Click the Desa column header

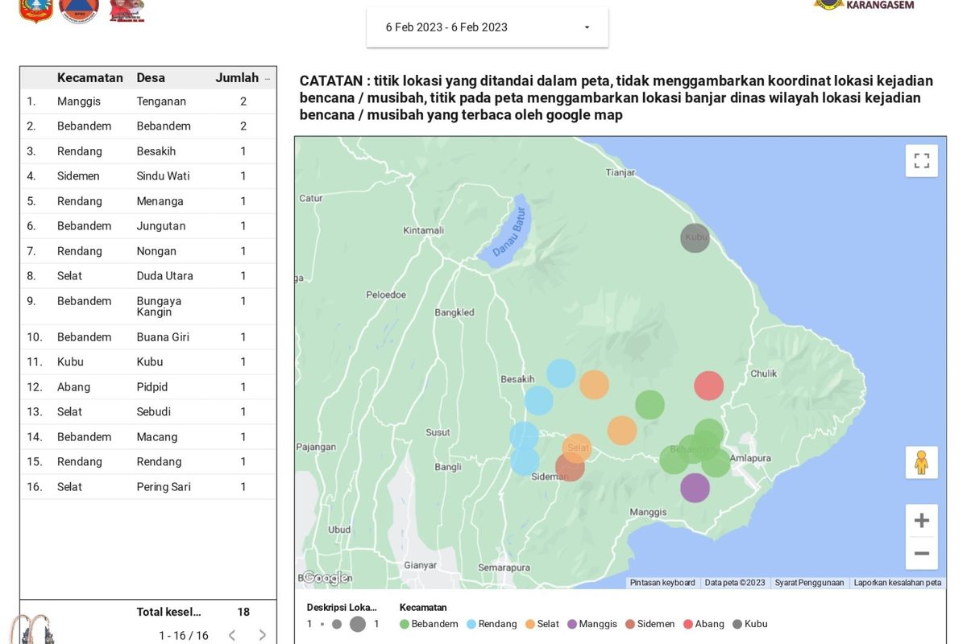151,78
